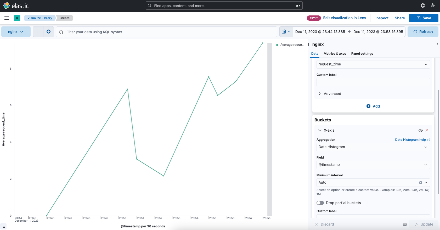Open the Share menu

(x=400, y=18)
